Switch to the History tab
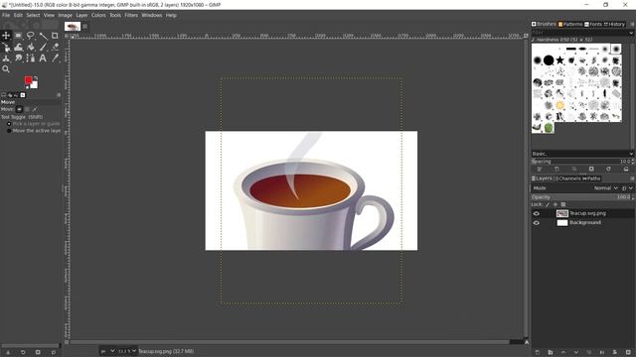The image size is (636, 357). (x=614, y=24)
